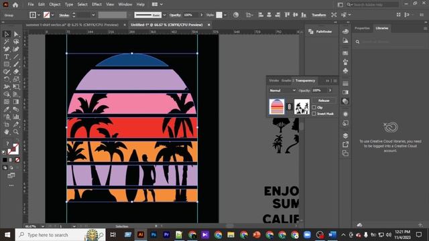Select the Blend tool
Viewport: 429px width, 241px height.
[x=16, y=109]
